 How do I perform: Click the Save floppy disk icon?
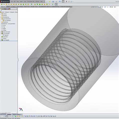pos(53,2)
